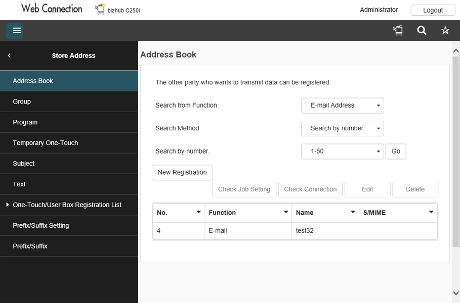Sort using the No. column arrow

click(198, 212)
